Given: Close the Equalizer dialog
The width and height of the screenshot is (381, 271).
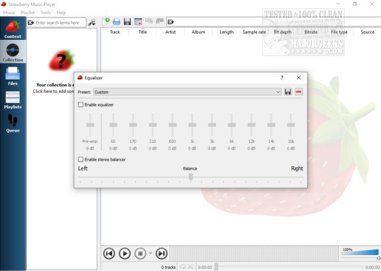Looking at the screenshot, I should (x=299, y=77).
